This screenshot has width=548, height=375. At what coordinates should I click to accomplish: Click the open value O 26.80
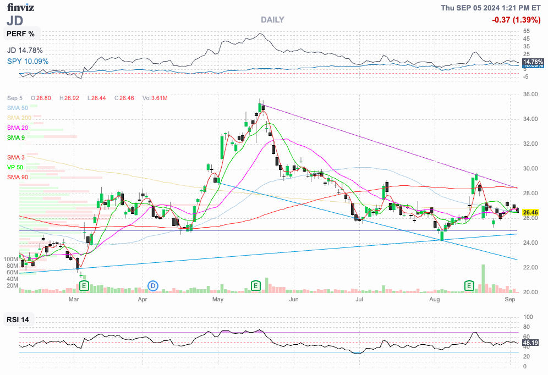[41, 98]
